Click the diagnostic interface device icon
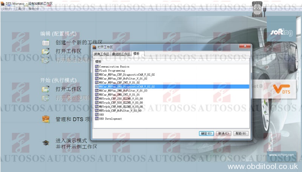This screenshot has width=302, height=172. 259,9
